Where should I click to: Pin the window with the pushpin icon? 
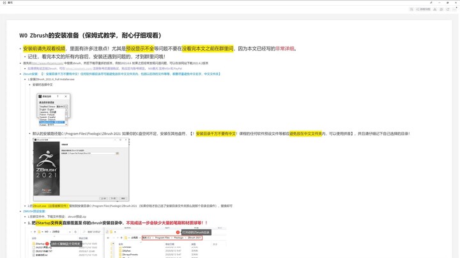click(x=431, y=3)
